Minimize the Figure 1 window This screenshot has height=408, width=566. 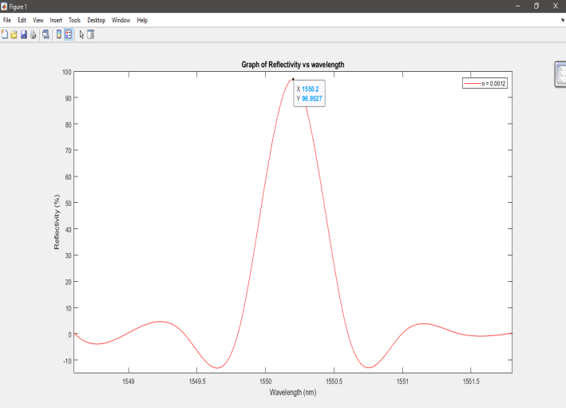tap(517, 6)
